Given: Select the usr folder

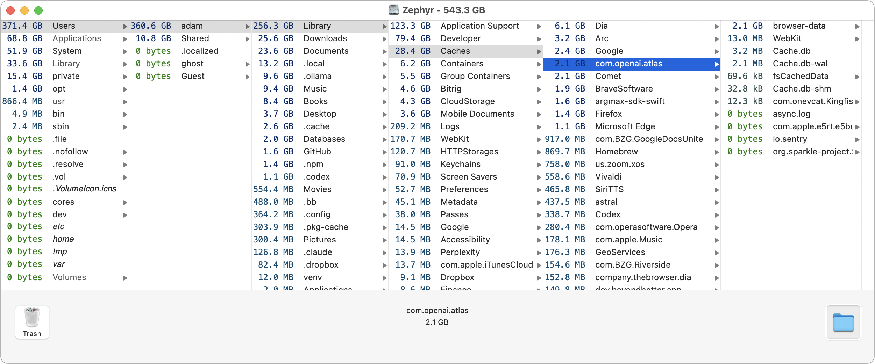Looking at the screenshot, I should pyautogui.click(x=65, y=101).
